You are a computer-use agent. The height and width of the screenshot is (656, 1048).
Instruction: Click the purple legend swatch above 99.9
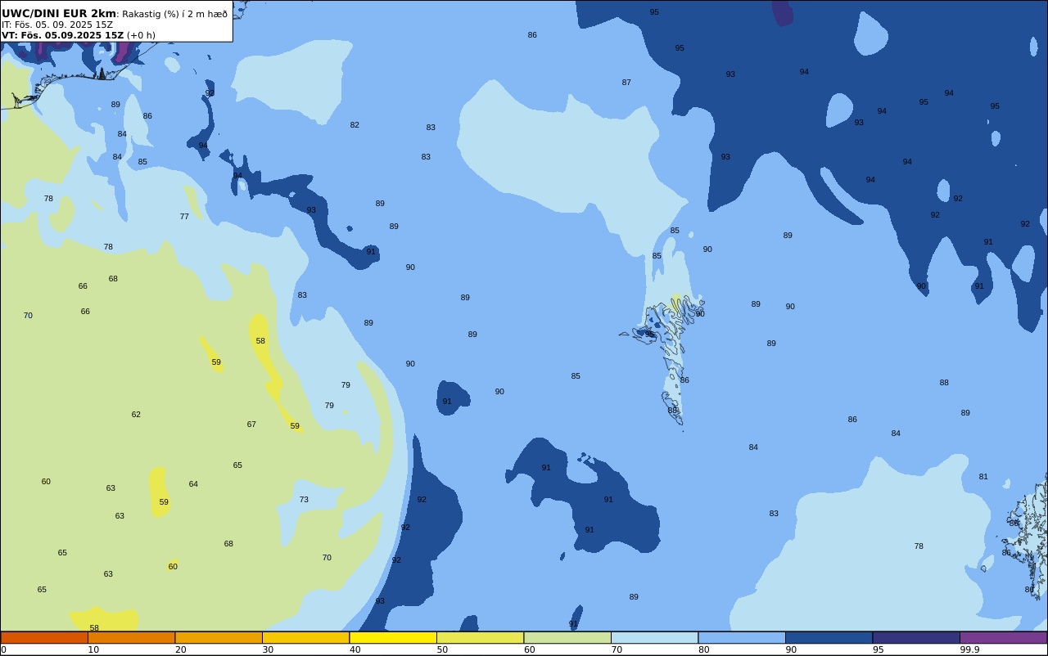pos(1004,637)
